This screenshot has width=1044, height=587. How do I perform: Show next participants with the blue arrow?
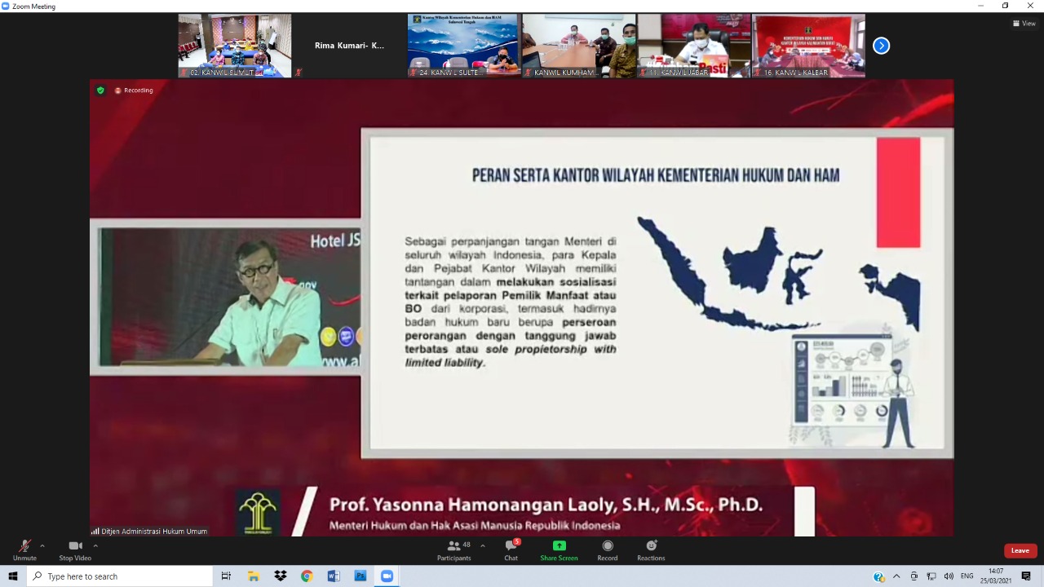click(x=881, y=46)
